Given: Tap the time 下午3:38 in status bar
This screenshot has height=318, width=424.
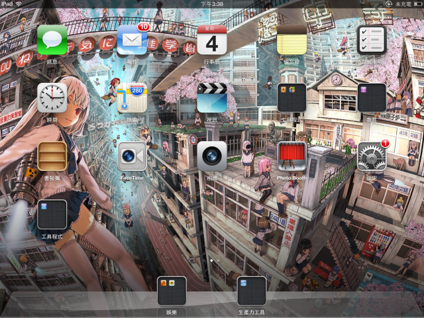Looking at the screenshot, I should pyautogui.click(x=212, y=4).
